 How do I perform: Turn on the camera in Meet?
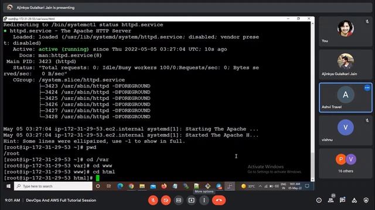pyautogui.click(x=166, y=200)
